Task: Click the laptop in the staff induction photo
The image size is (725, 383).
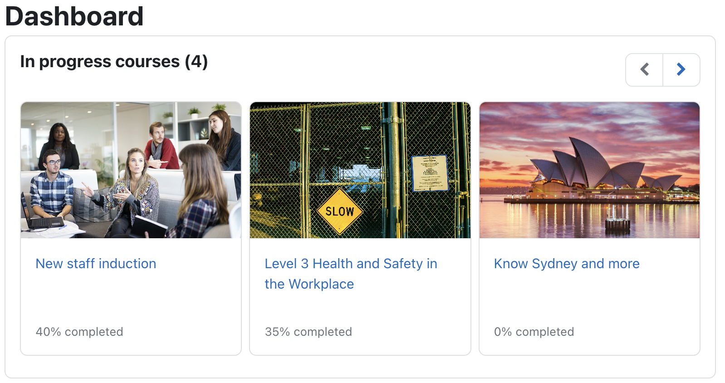Action: (x=44, y=221)
